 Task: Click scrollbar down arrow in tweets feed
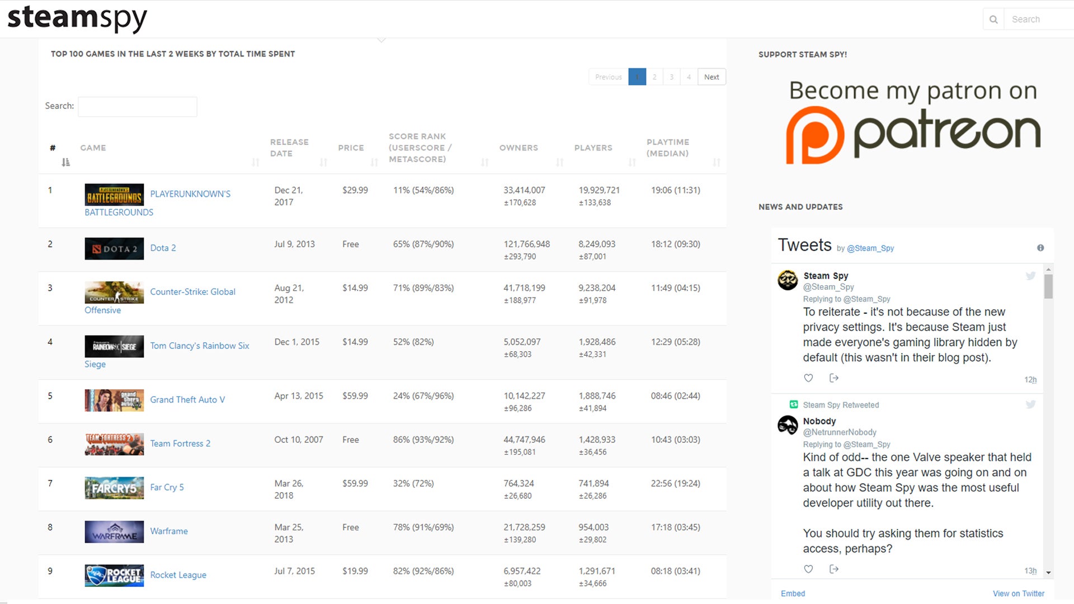click(1048, 573)
